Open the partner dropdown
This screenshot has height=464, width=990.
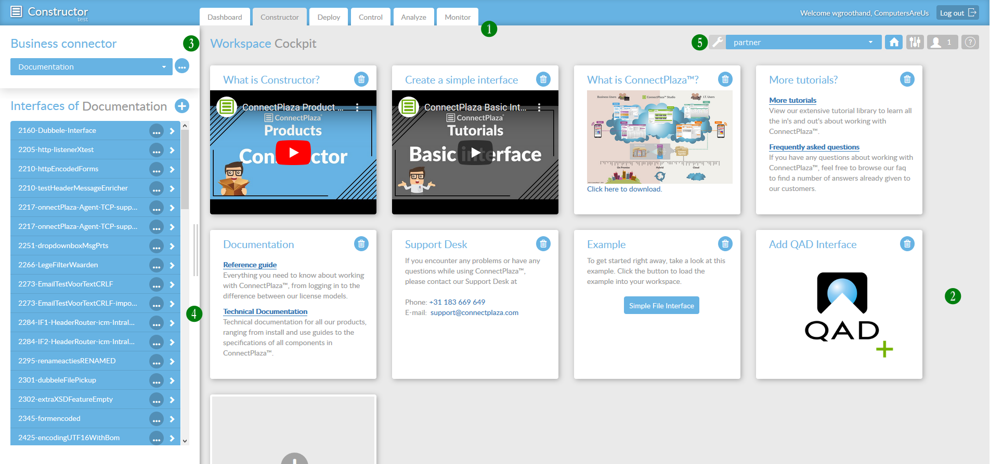click(x=803, y=43)
